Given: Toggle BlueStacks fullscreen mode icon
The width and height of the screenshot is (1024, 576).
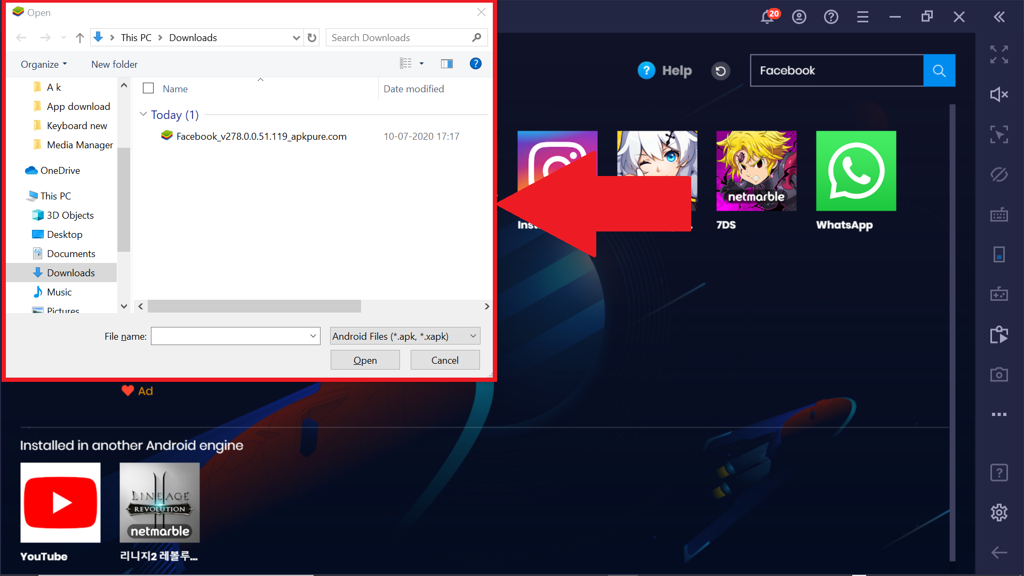Looking at the screenshot, I should (x=999, y=54).
